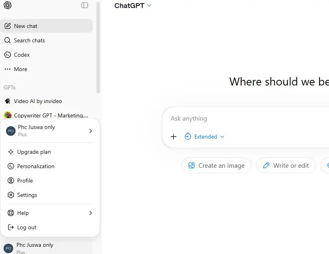Select Phc Juswa only account in menu
This screenshot has width=329, height=254.
[50, 131]
